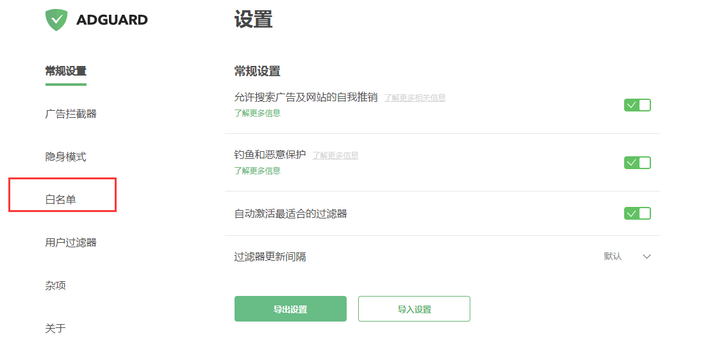This screenshot has height=360, width=726.
Task: Click the 导入设置 button
Action: [414, 309]
